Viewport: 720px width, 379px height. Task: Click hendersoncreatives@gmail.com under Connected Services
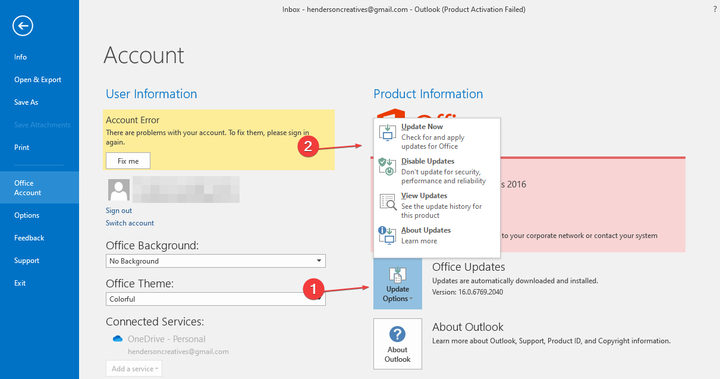tap(178, 352)
